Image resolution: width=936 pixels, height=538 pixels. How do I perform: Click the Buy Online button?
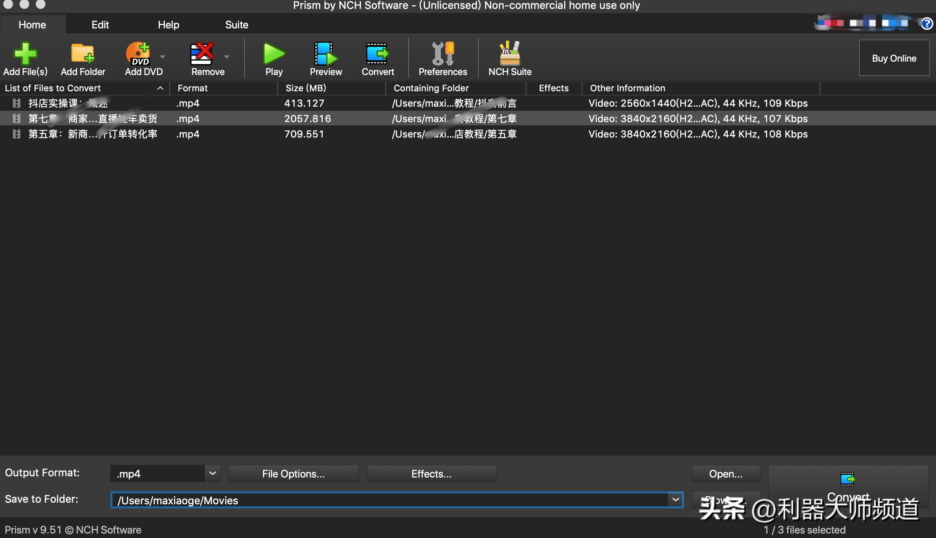(x=894, y=58)
